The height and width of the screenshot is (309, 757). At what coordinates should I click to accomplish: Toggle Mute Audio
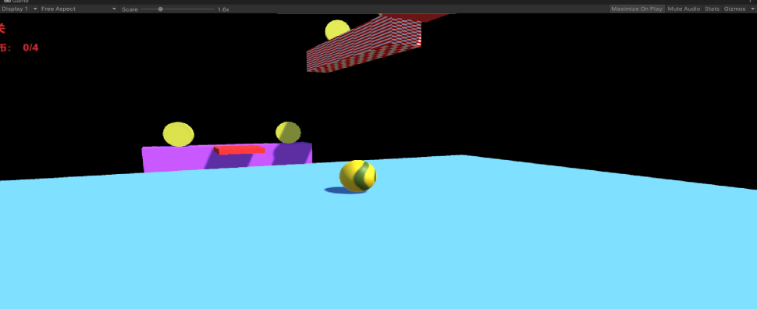[684, 9]
